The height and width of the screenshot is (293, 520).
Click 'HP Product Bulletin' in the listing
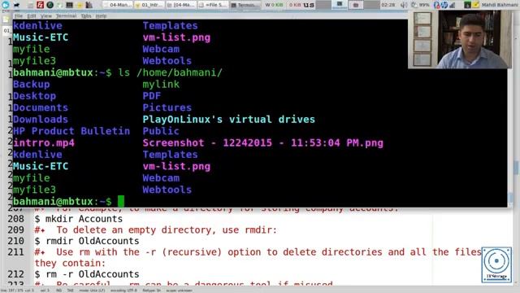click(71, 131)
